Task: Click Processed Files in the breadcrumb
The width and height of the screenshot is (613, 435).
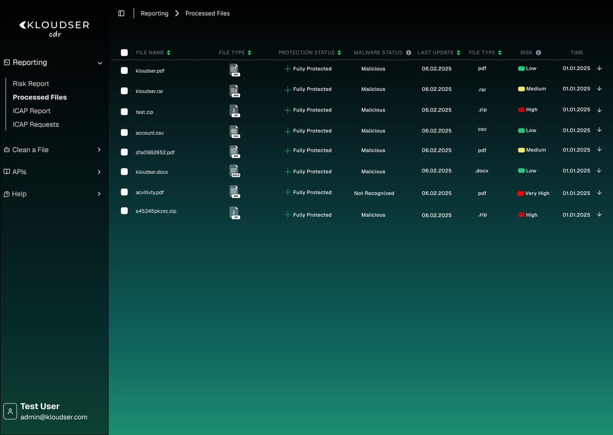Action: point(207,13)
